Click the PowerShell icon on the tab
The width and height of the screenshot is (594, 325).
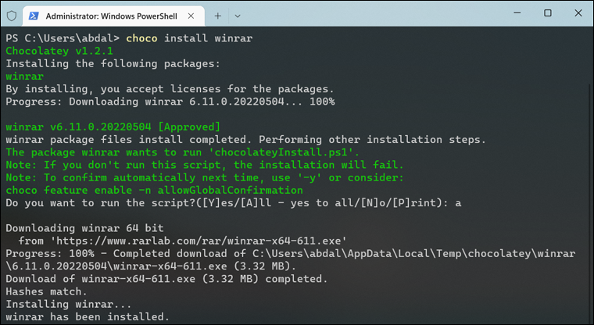tap(34, 15)
